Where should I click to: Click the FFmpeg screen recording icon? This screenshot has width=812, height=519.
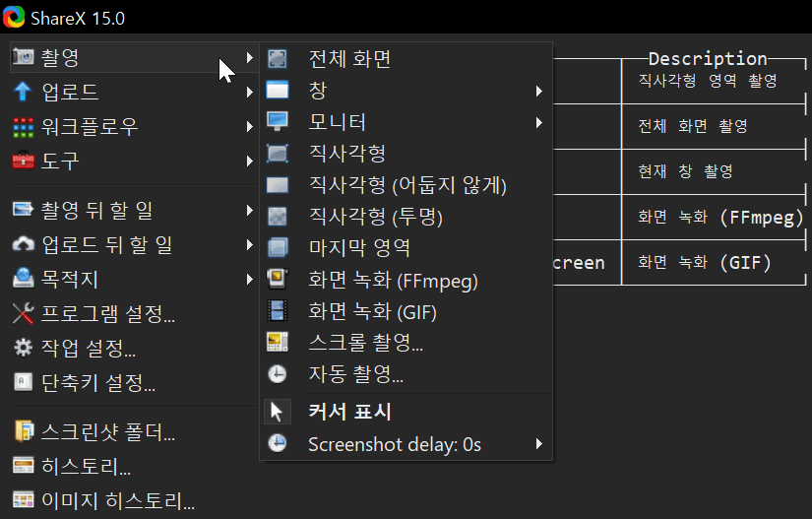click(277, 279)
